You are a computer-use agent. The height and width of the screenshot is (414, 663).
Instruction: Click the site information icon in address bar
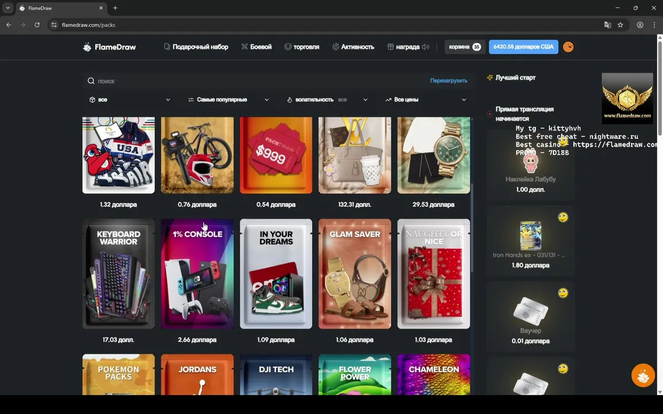(x=53, y=25)
